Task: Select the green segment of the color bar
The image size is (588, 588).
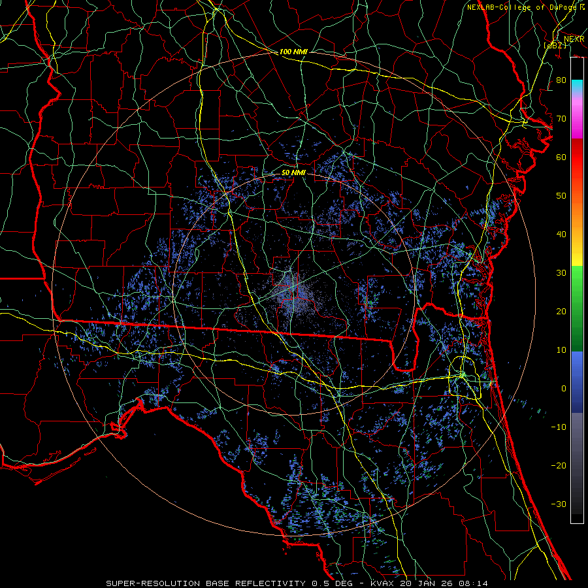Action: (577, 308)
